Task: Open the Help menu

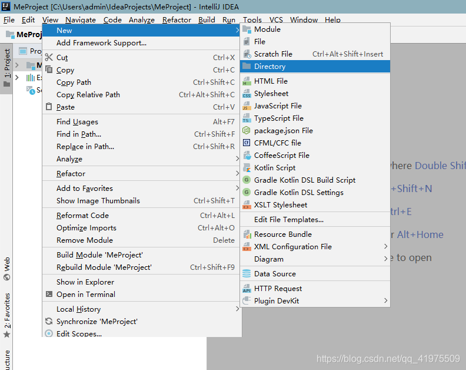Action: pyautogui.click(x=332, y=20)
